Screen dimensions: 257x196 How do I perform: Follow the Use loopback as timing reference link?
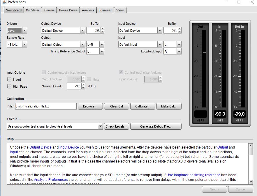point(193,175)
